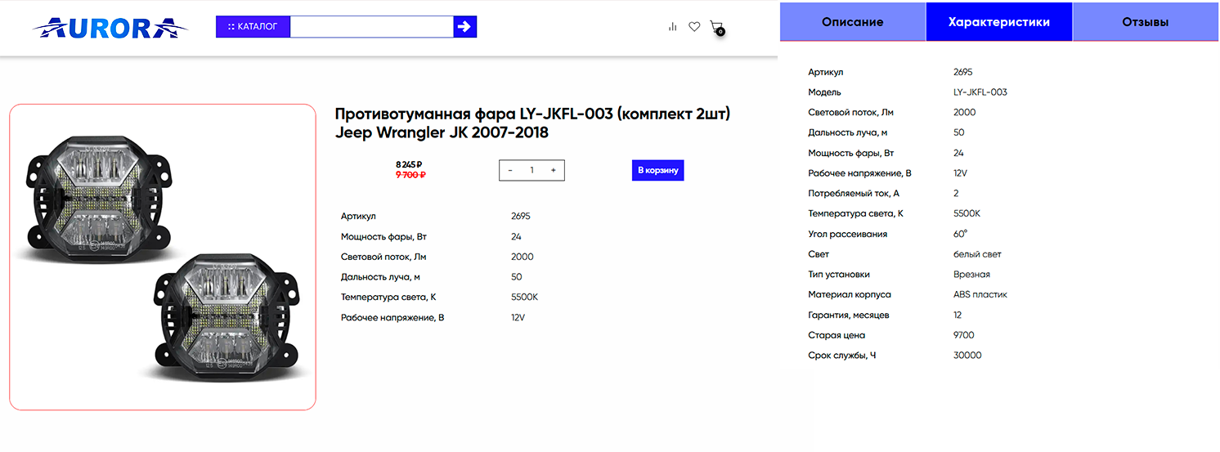
Task: Select the 60° scattering angle value
Action: point(961,234)
